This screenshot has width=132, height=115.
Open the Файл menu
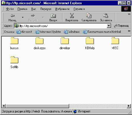pos(10,9)
